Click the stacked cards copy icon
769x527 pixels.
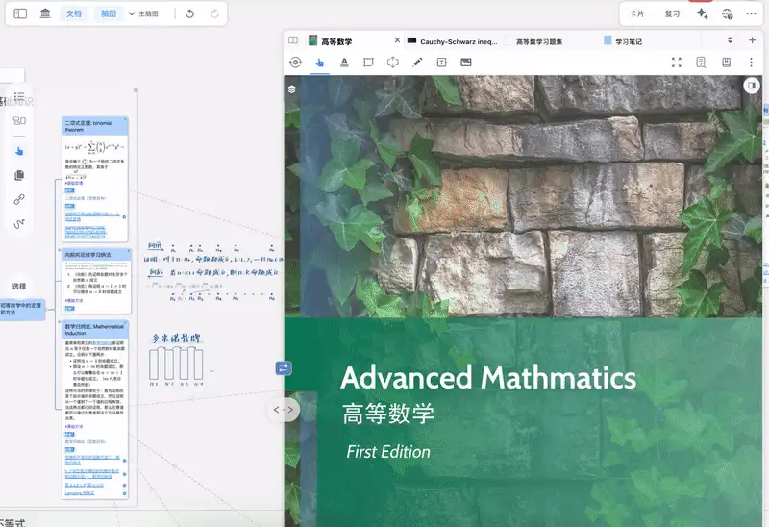[x=19, y=175]
